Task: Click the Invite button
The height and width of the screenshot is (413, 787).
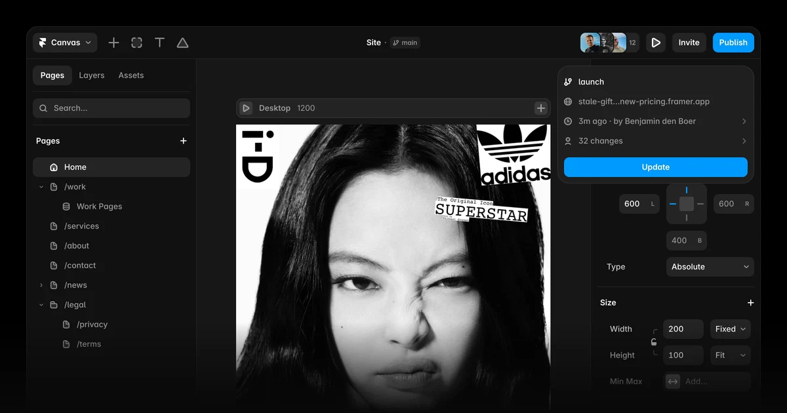Action: tap(689, 43)
